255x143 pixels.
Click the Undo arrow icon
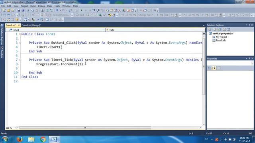pyautogui.click(x=57, y=10)
